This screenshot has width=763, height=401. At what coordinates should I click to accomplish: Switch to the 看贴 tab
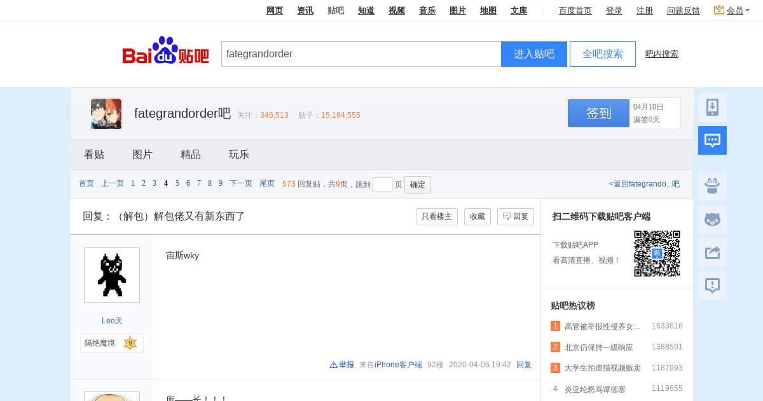pos(94,155)
